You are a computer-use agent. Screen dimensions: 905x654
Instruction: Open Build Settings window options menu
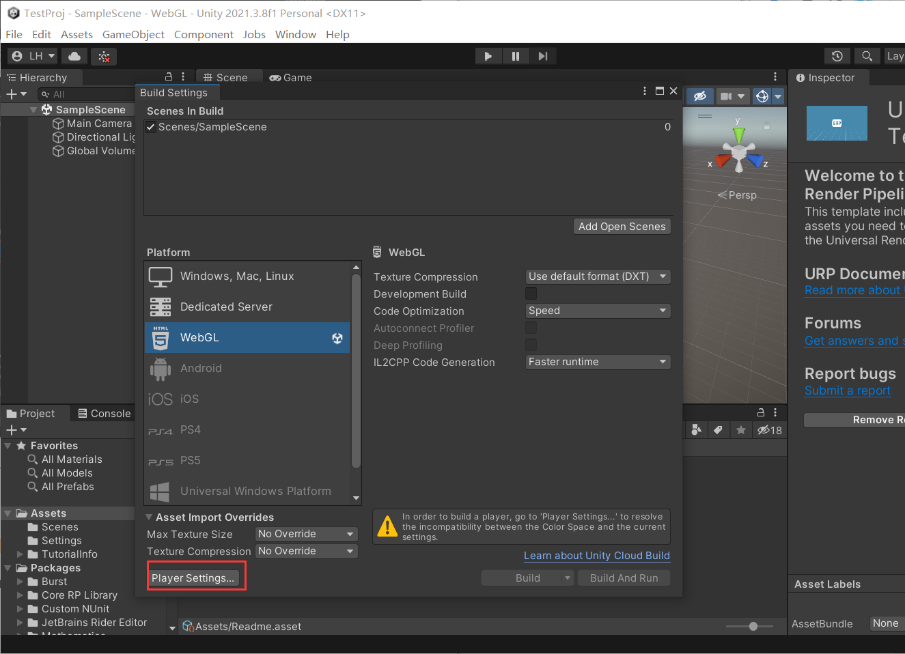click(x=645, y=91)
